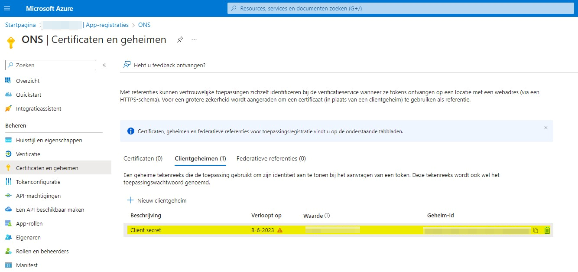
Task: Click the API-machtigingen icon
Action: coord(8,196)
